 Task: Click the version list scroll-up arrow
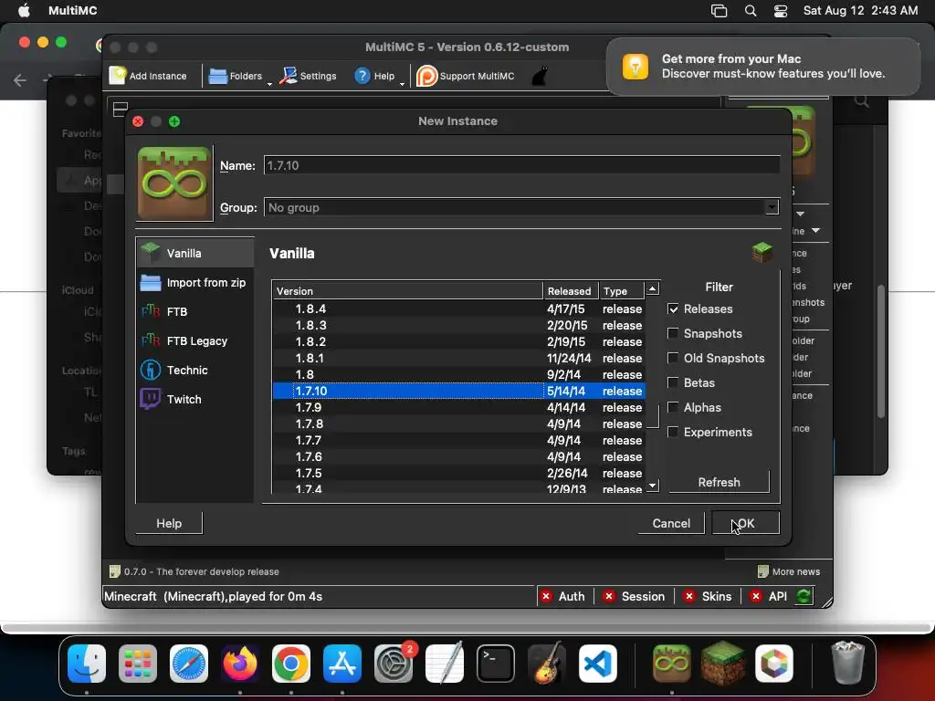click(652, 288)
